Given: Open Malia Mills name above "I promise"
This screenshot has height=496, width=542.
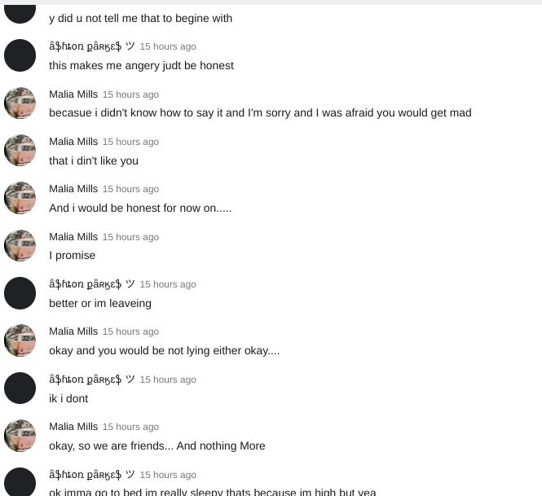Looking at the screenshot, I should [73, 237].
